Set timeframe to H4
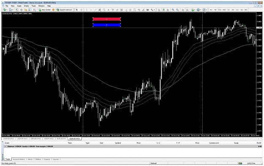The image size is (264, 166). click(233, 10)
